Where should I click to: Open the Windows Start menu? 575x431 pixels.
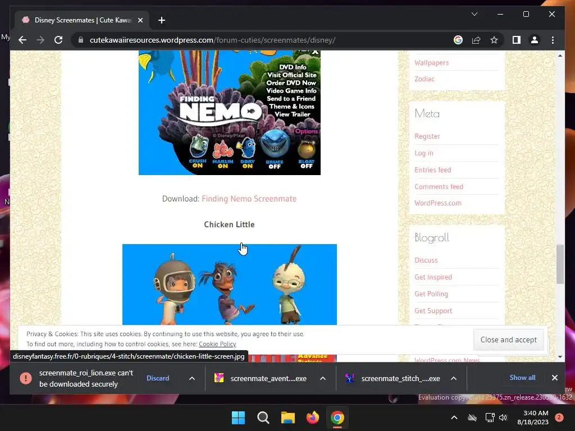click(x=238, y=418)
